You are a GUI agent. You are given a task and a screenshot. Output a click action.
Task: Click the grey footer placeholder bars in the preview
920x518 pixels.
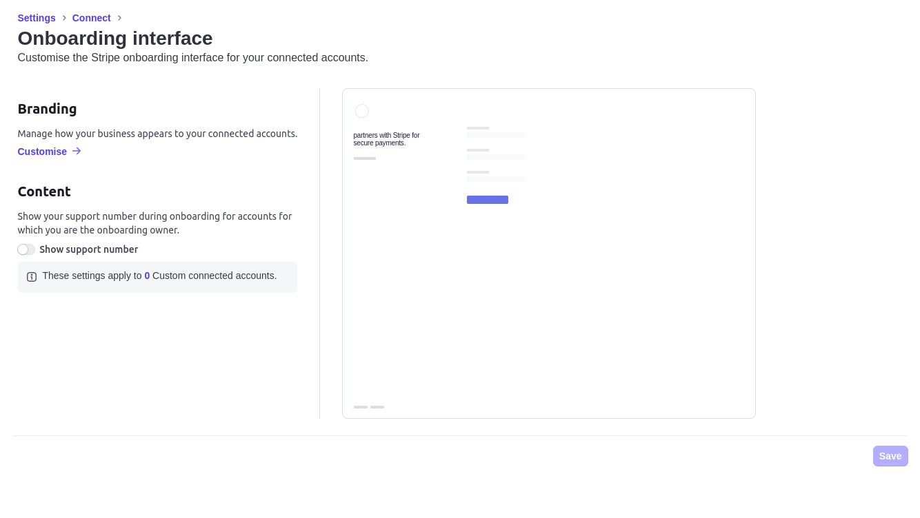pos(369,407)
